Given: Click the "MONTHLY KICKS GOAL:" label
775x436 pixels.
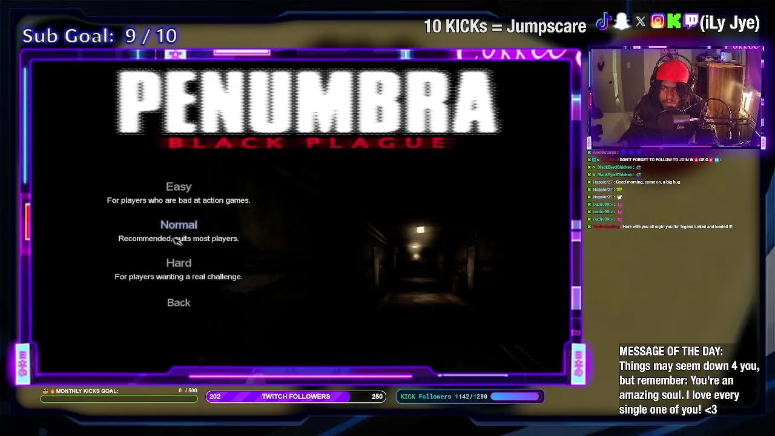Looking at the screenshot, I should [x=87, y=391].
